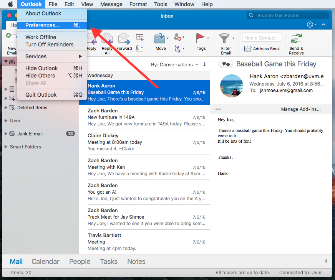335x280 pixels.
Task: Open the Services submenu
Action: [x=52, y=56]
